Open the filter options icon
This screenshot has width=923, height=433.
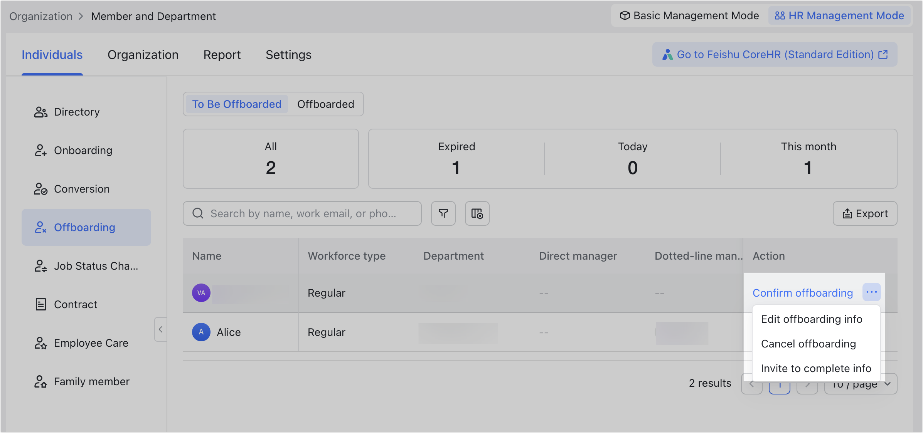click(x=443, y=213)
